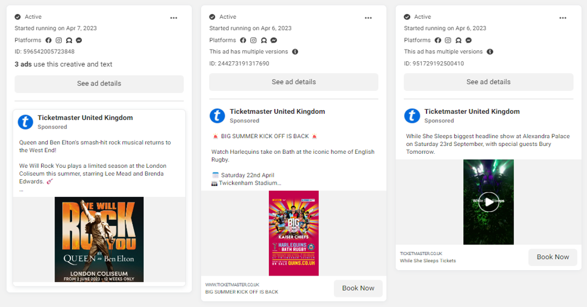Click While She Sleeps Tickets caption
Screen dimensions: 587x307
click(428, 260)
